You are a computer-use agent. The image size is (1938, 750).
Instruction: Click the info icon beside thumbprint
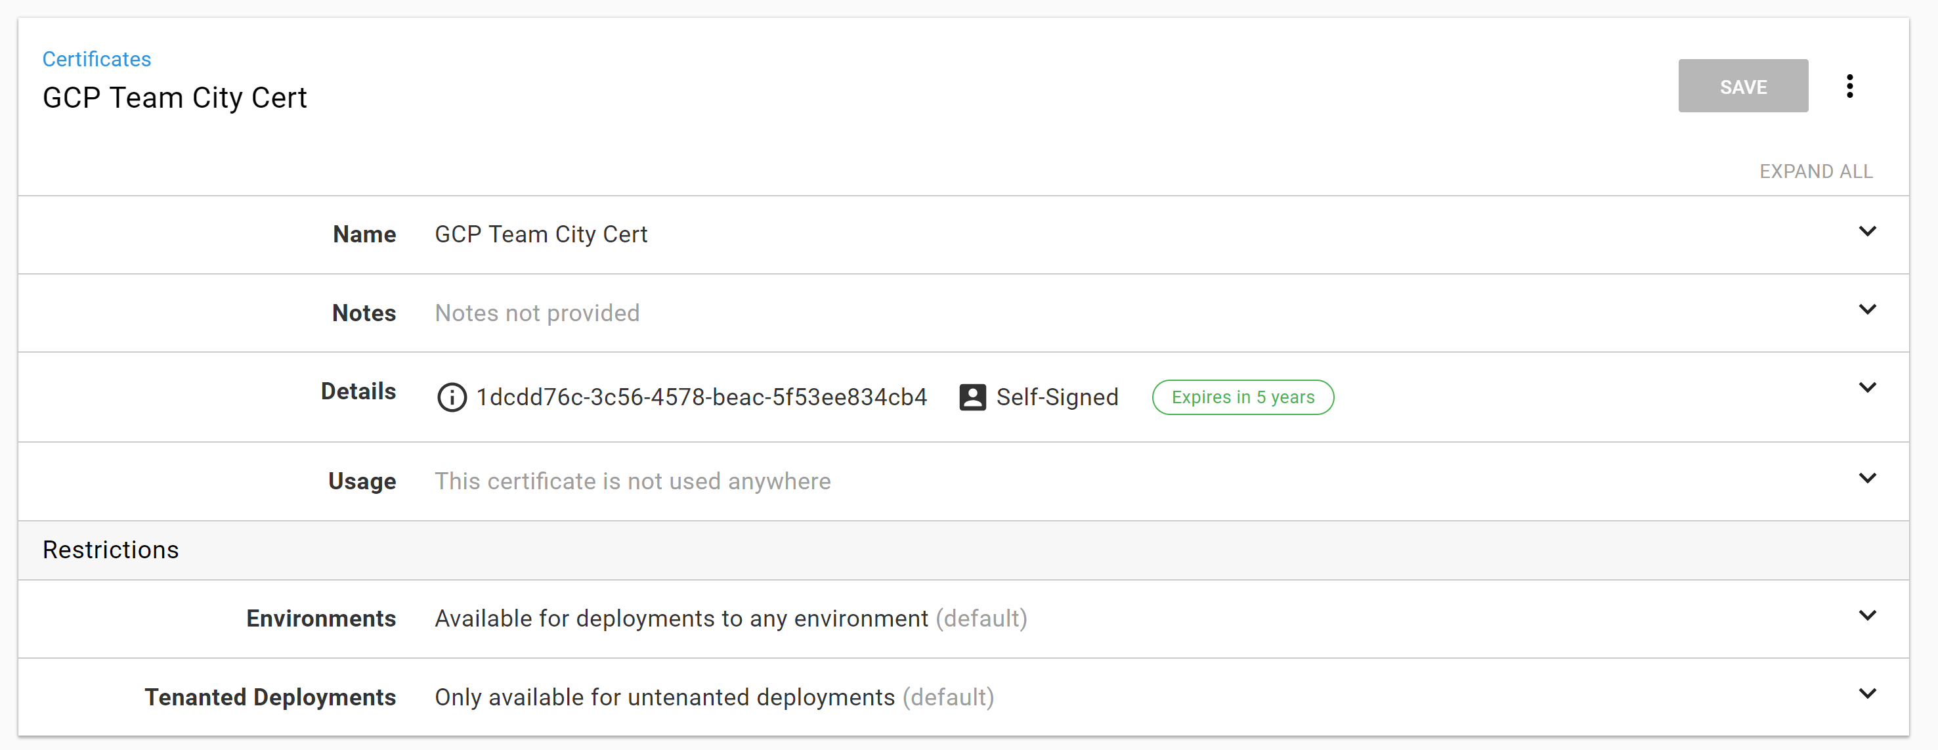(x=452, y=397)
